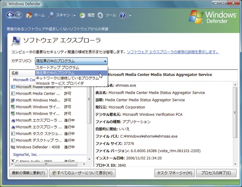Select the Windows Defender : 4008 icon
This screenshot has width=242, height=187.
[13, 147]
